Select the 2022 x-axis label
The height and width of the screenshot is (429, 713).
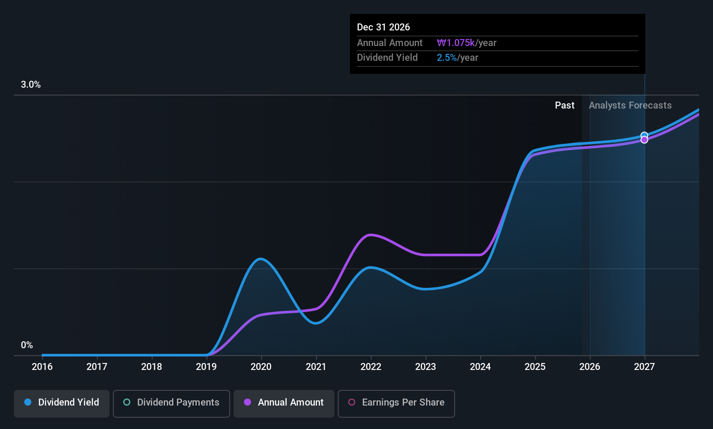tap(371, 367)
